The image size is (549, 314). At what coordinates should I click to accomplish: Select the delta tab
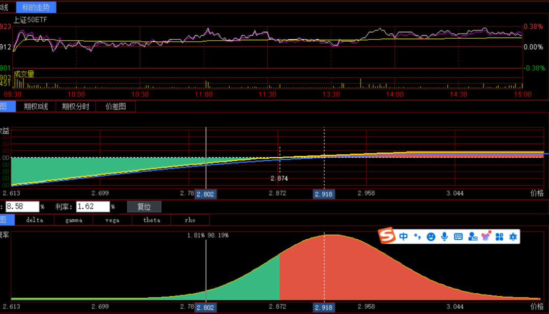click(x=35, y=220)
